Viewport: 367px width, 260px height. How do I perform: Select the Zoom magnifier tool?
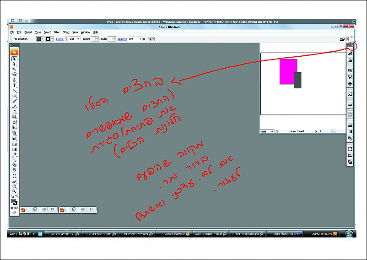[x=15, y=191]
